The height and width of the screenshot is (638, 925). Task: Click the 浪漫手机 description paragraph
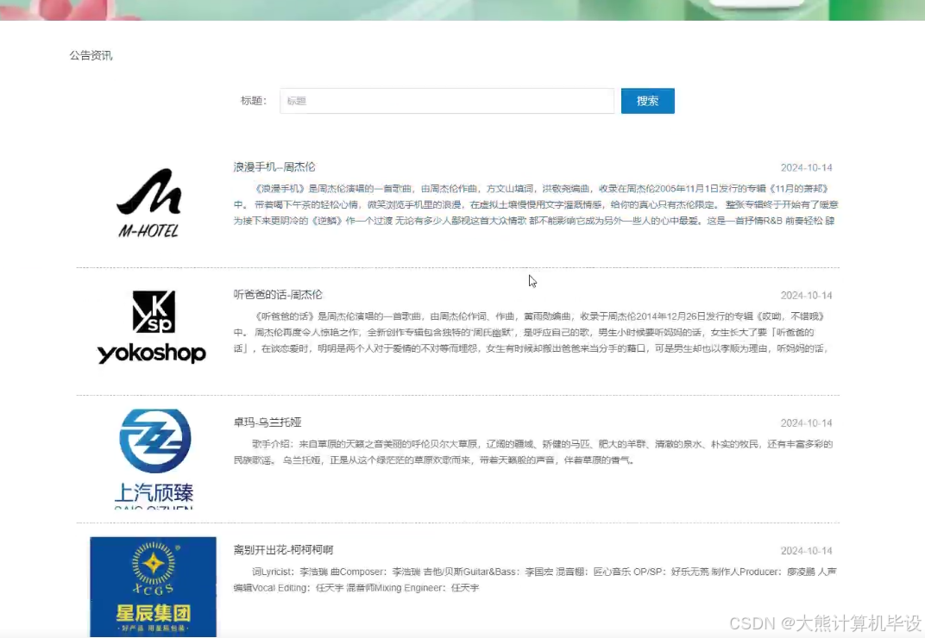[536, 204]
